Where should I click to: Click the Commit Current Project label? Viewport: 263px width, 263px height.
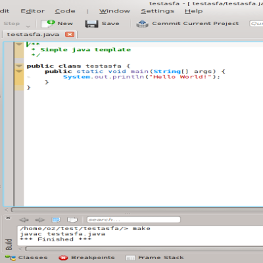(195, 24)
